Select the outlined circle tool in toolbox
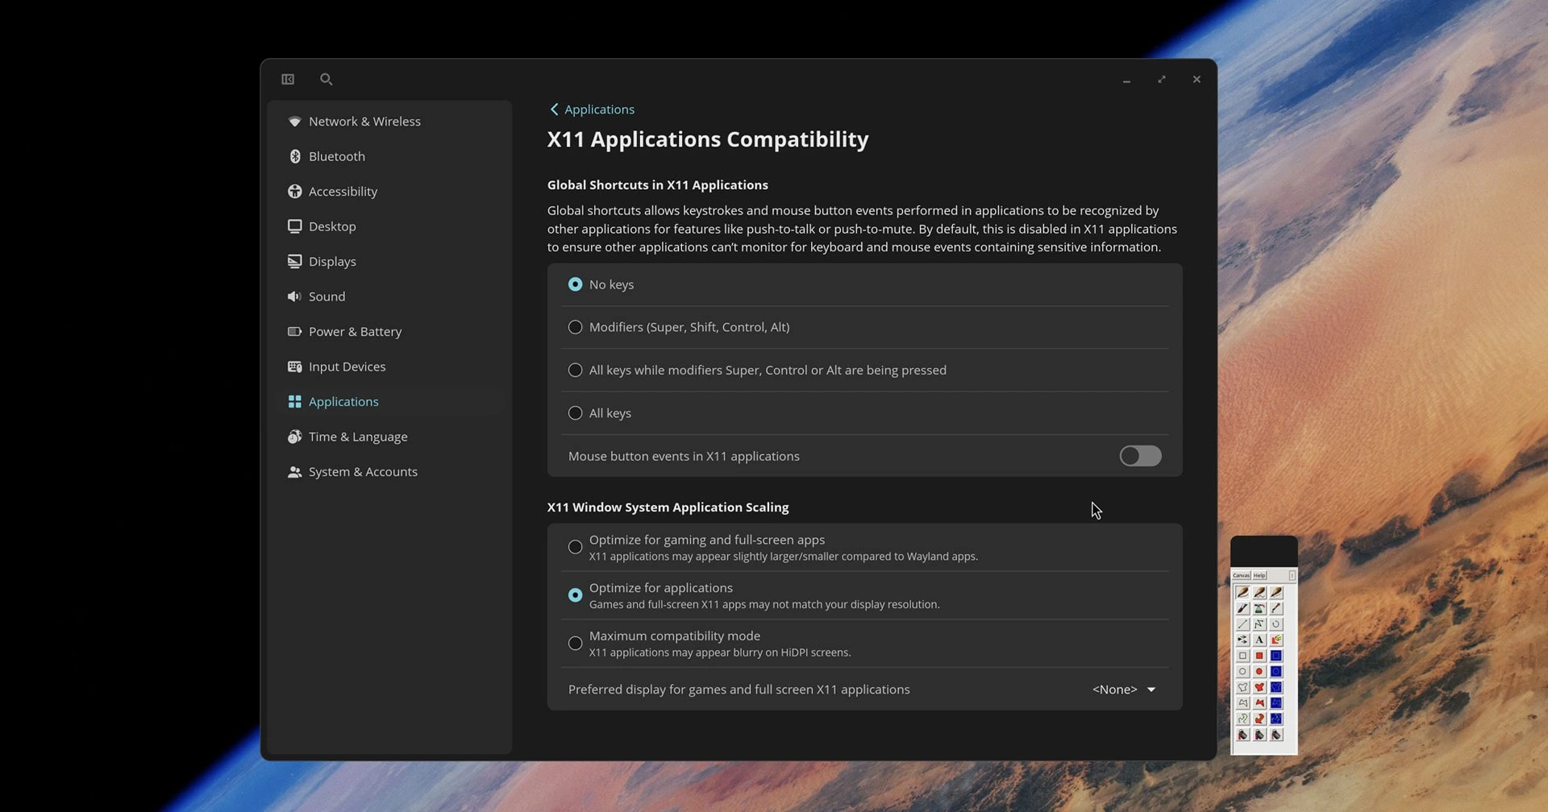Viewport: 1548px width, 812px height. 1242,671
